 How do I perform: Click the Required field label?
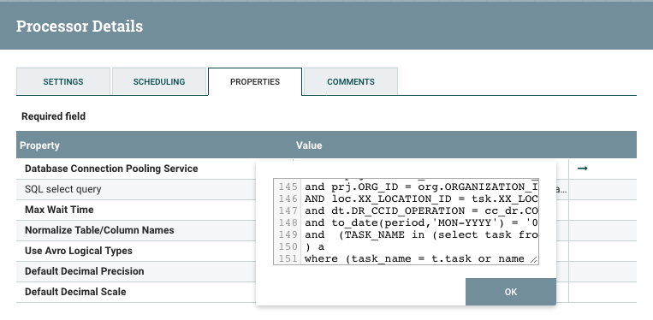[x=53, y=116]
